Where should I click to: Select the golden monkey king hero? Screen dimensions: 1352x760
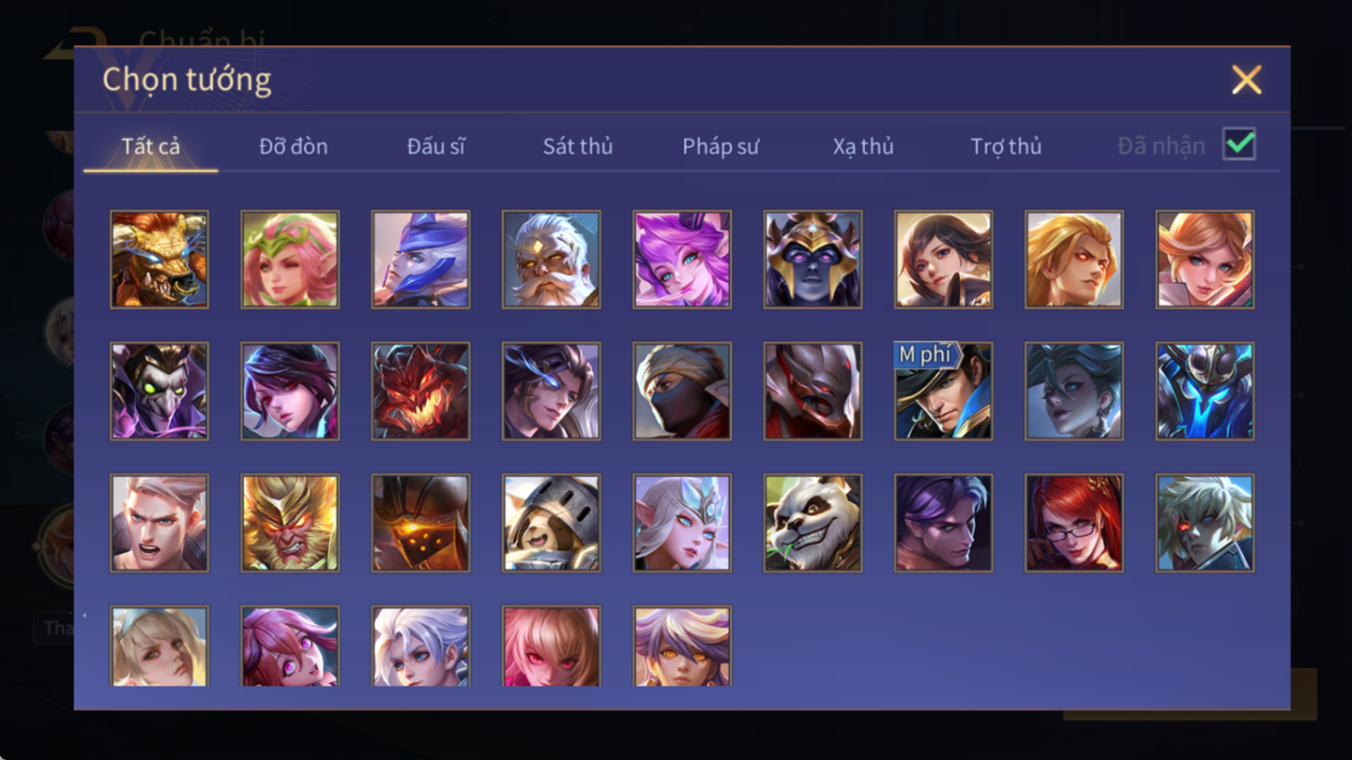coord(290,523)
